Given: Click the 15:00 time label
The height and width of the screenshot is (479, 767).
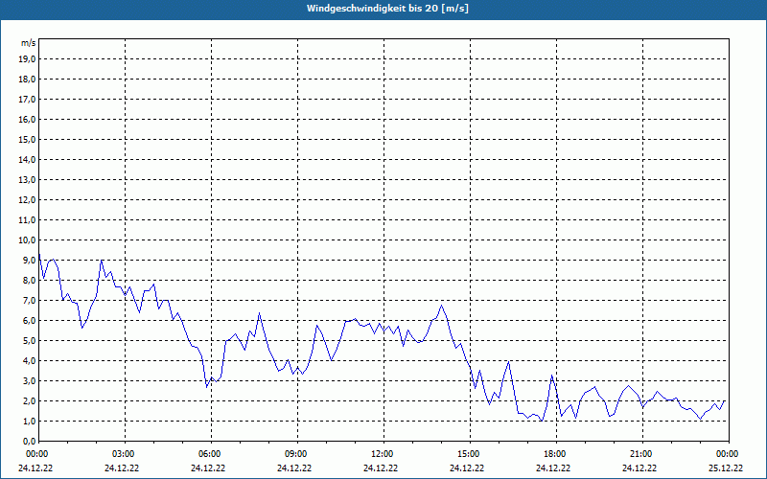Looking at the screenshot, I should click(468, 454).
